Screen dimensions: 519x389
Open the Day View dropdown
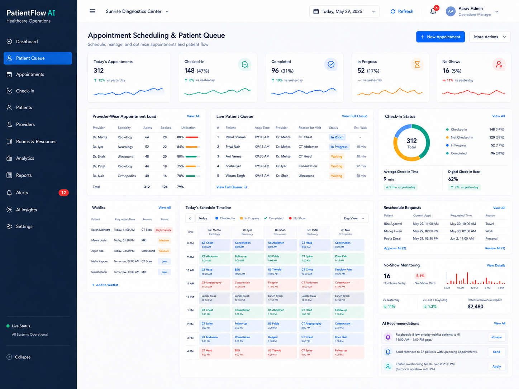coord(354,218)
